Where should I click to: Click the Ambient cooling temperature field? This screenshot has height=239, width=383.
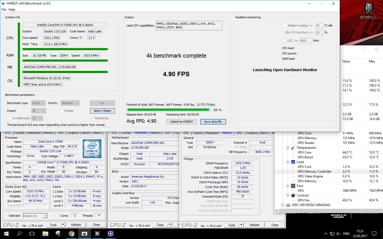click(319, 26)
